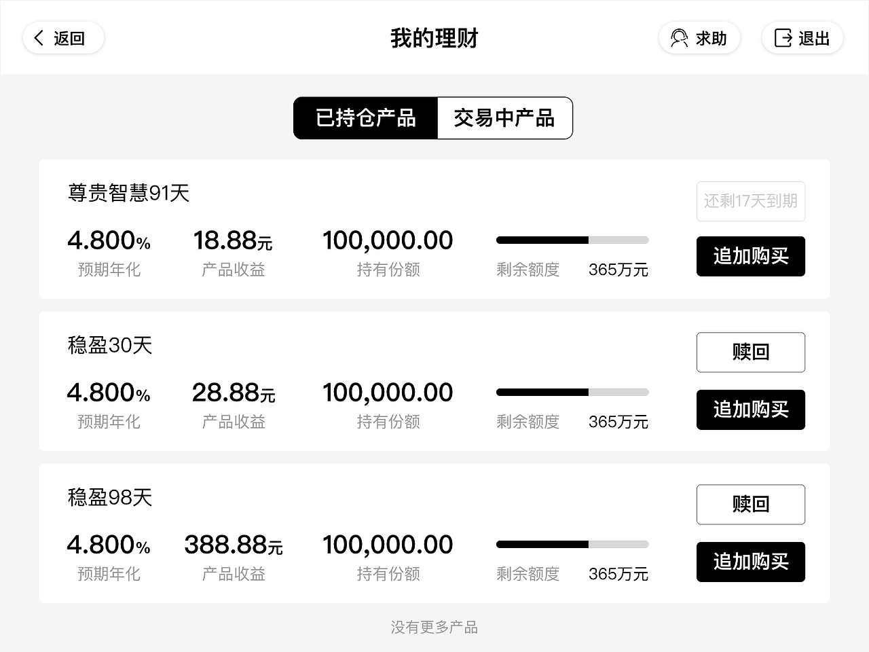This screenshot has height=652, width=869.
Task: Redeem the 稳盈98天 product
Action: coord(750,504)
